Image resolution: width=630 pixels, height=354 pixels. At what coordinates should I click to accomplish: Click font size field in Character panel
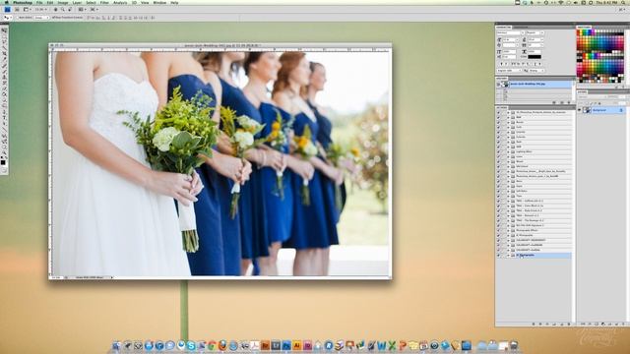509,39
